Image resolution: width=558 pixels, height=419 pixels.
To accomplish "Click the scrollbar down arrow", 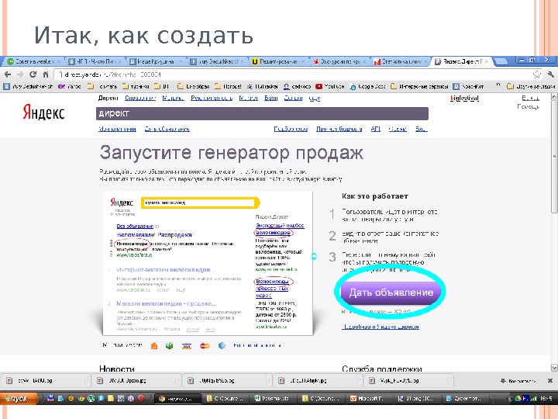I will coord(554,367).
